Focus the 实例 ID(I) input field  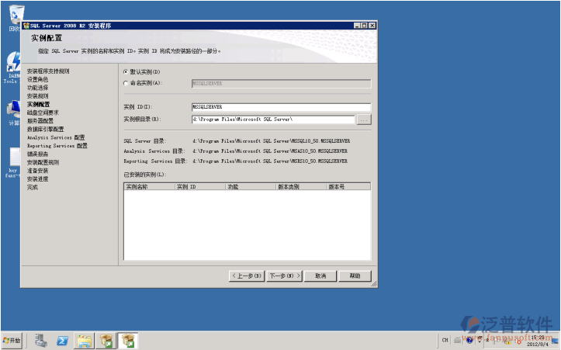click(x=281, y=107)
